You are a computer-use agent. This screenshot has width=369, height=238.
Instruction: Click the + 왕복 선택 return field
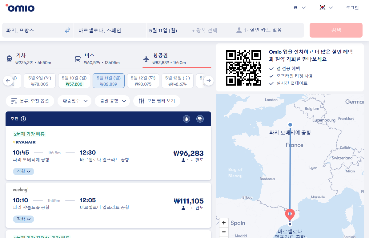click(x=211, y=30)
